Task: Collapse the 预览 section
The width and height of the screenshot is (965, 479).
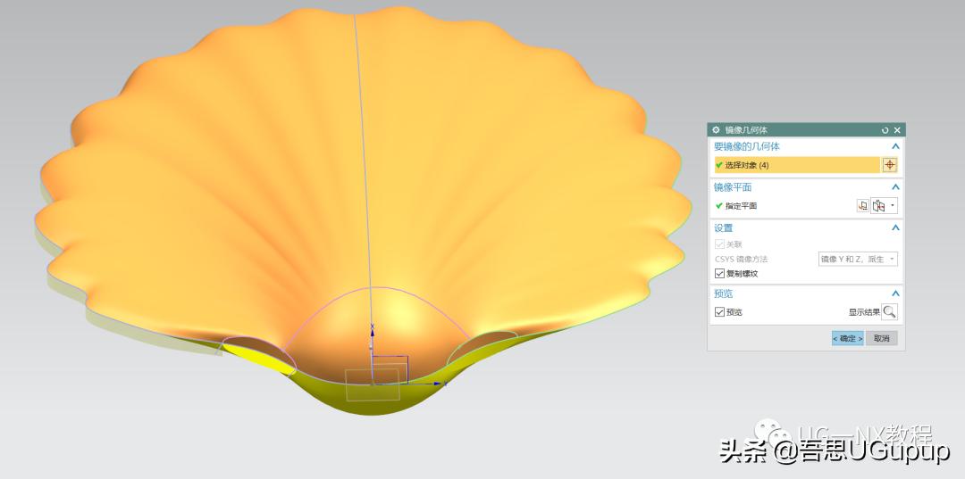Action: pos(895,293)
